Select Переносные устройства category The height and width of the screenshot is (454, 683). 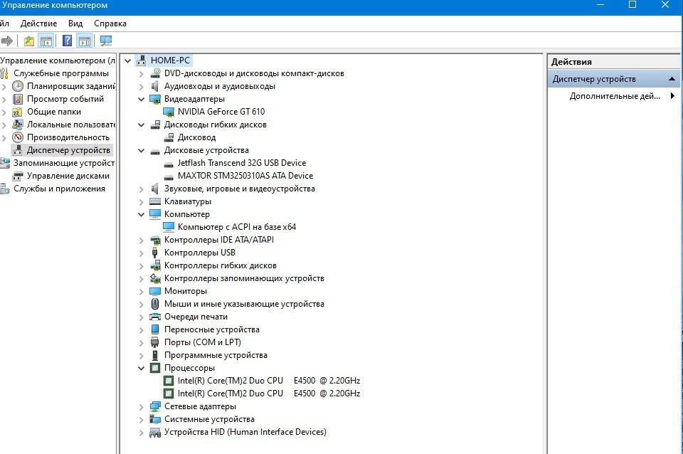click(x=212, y=329)
